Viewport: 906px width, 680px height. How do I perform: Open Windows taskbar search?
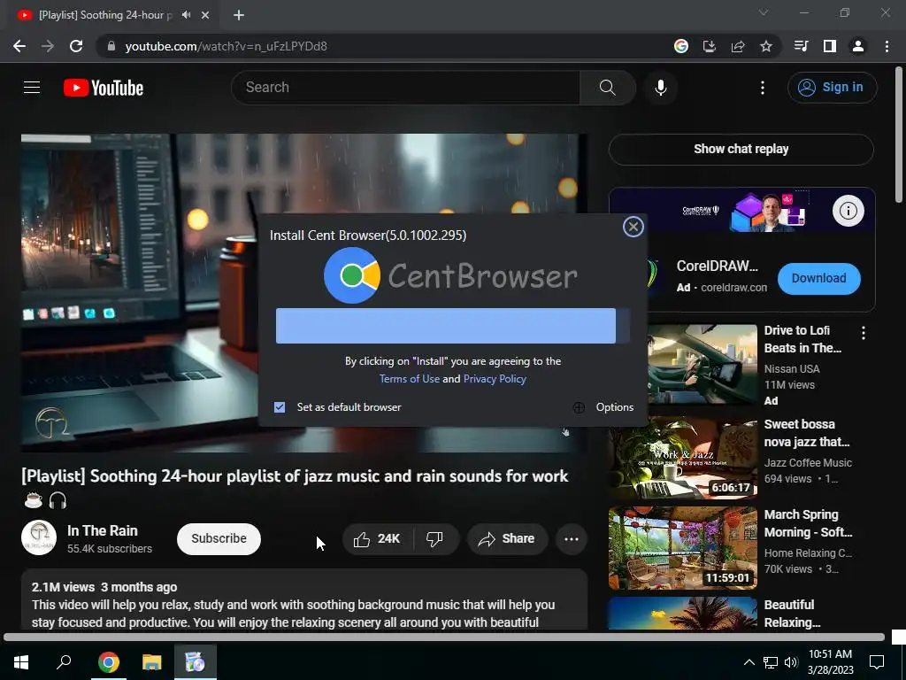(64, 662)
